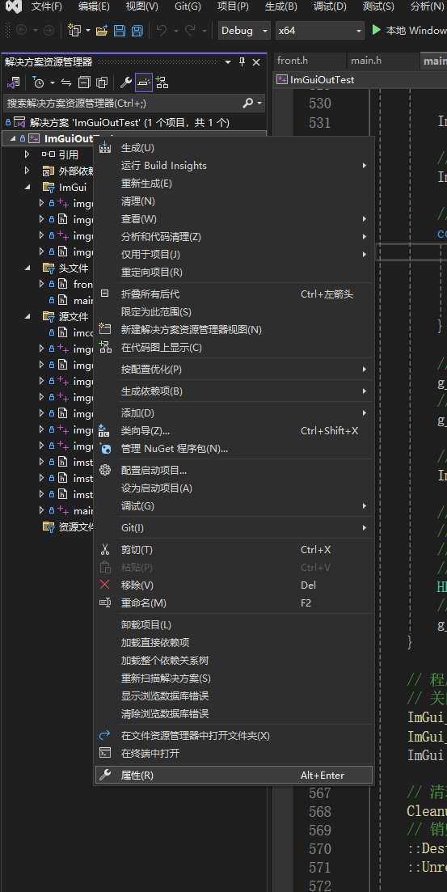Click the switch views icon in Solution Explorer
Screen dimensions: 447x892
pyautogui.click(x=13, y=83)
